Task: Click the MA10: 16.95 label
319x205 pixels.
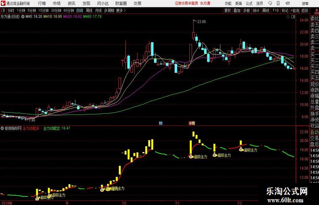Action: pos(52,16)
